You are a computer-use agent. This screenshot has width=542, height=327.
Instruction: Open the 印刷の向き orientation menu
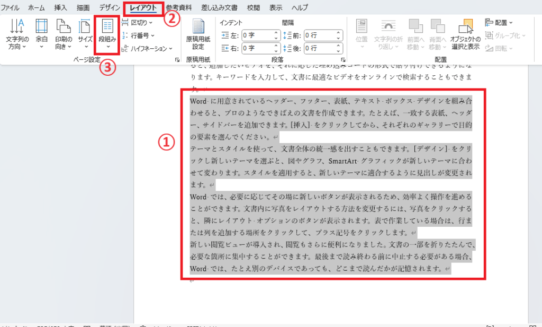[x=64, y=34]
